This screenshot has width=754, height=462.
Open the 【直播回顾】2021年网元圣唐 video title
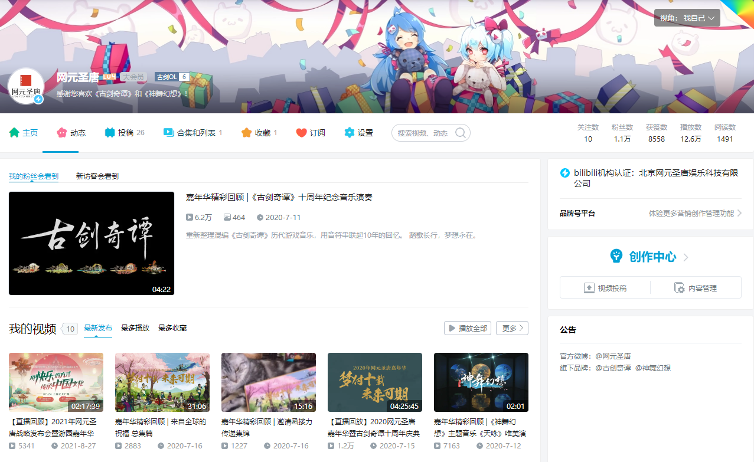[55, 427]
